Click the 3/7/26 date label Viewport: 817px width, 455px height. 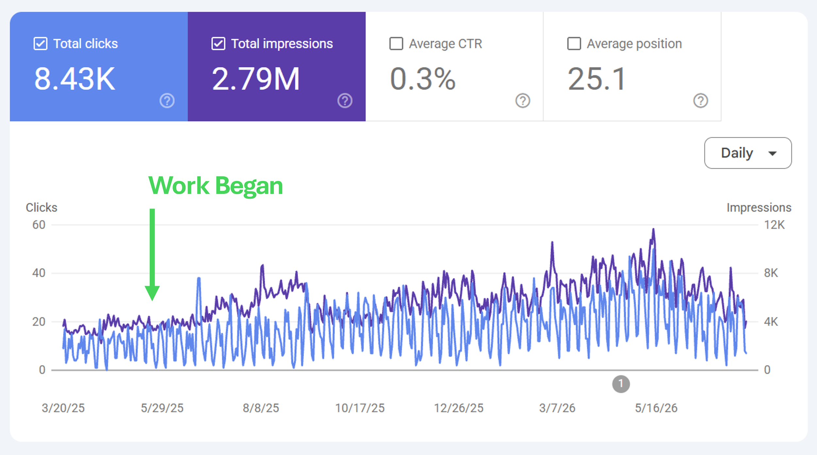[557, 408]
